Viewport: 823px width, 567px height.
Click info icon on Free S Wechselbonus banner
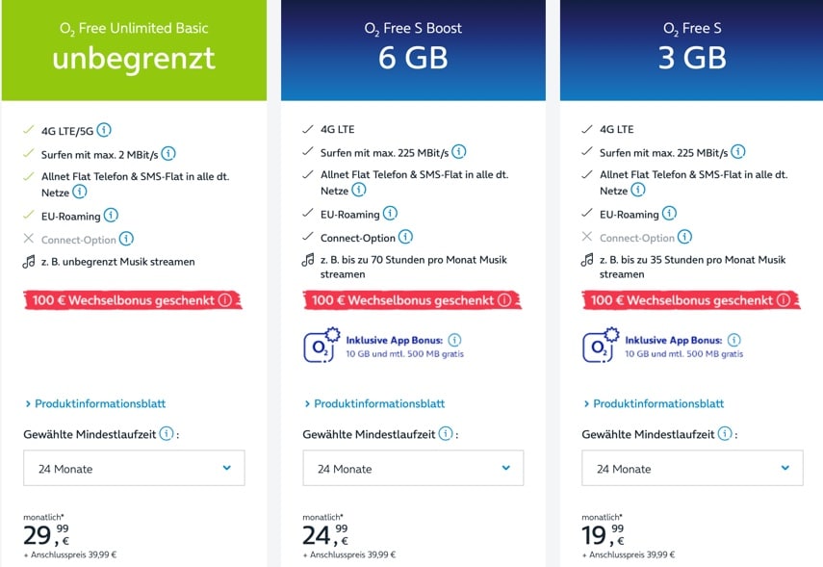click(784, 299)
